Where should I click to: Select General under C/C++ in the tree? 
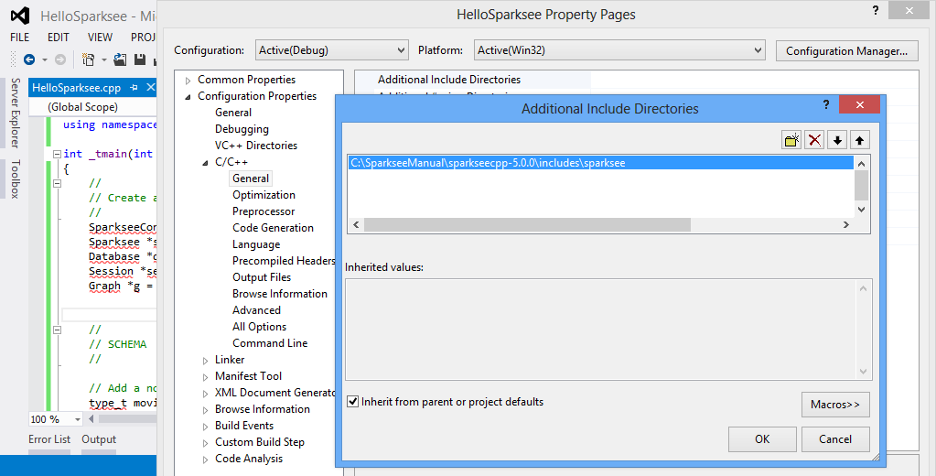click(x=251, y=178)
